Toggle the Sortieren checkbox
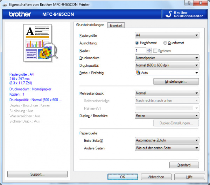Viewport: 210px width, 185px height. (155, 51)
